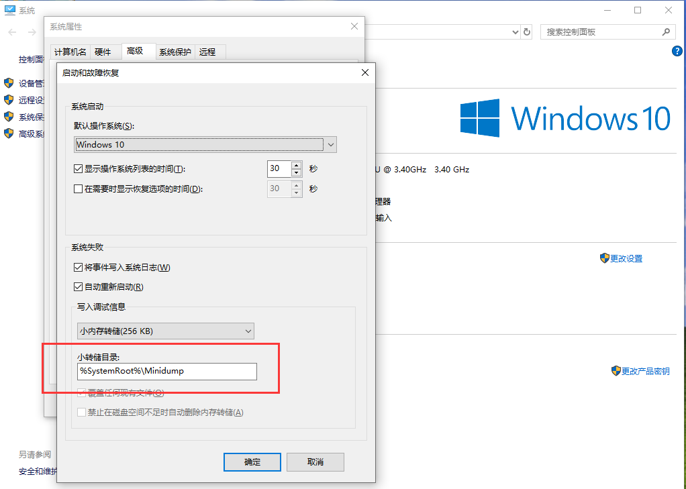Click the 确定 button
686x489 pixels.
[x=252, y=462]
